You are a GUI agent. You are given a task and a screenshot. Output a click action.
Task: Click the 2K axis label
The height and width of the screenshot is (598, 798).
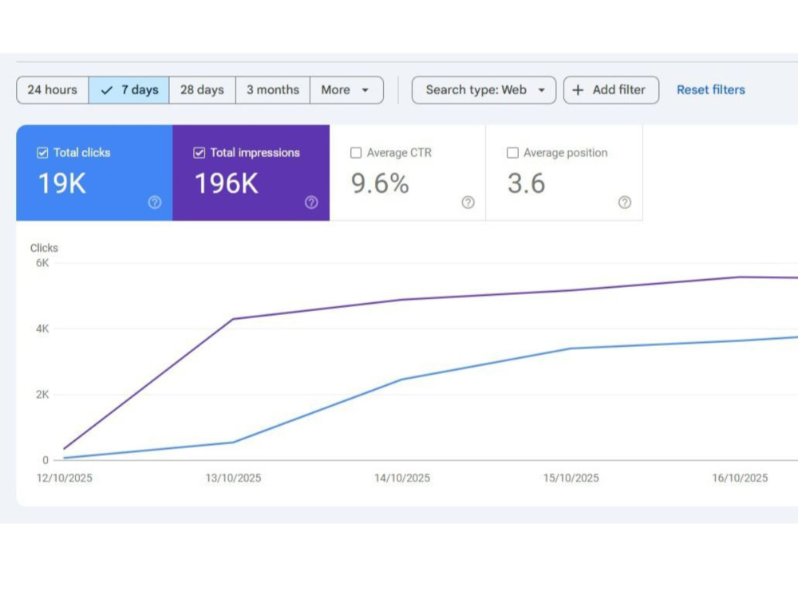coord(42,394)
